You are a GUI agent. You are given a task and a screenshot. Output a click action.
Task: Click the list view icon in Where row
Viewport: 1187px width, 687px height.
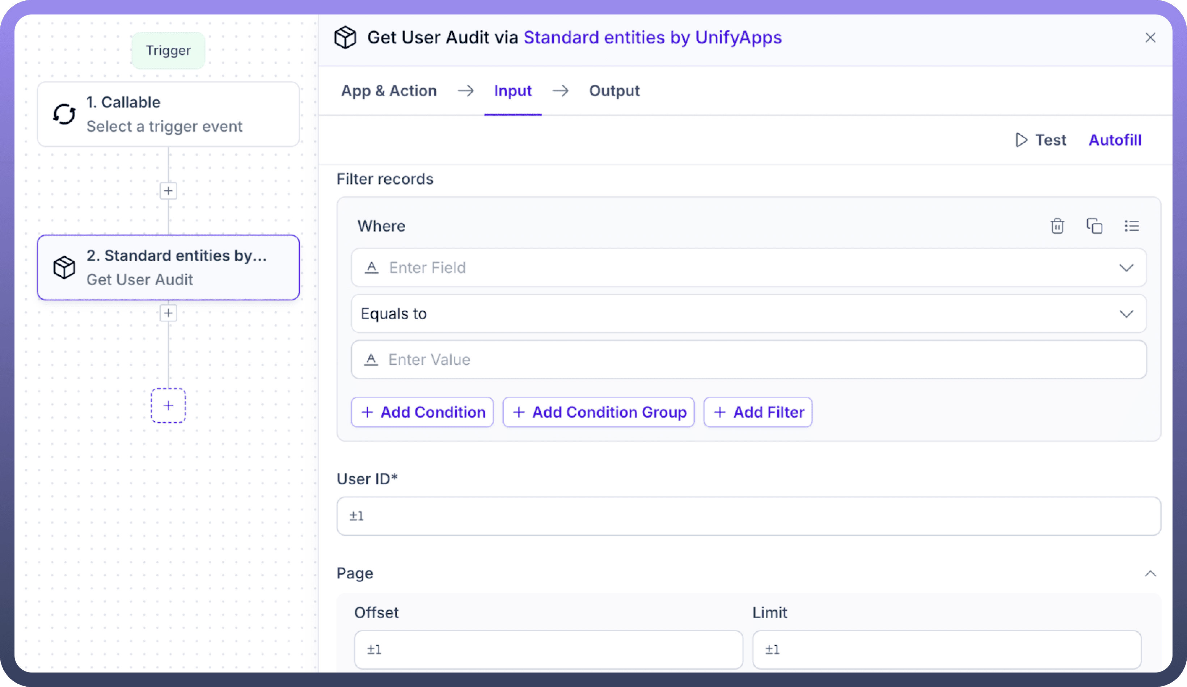point(1131,226)
